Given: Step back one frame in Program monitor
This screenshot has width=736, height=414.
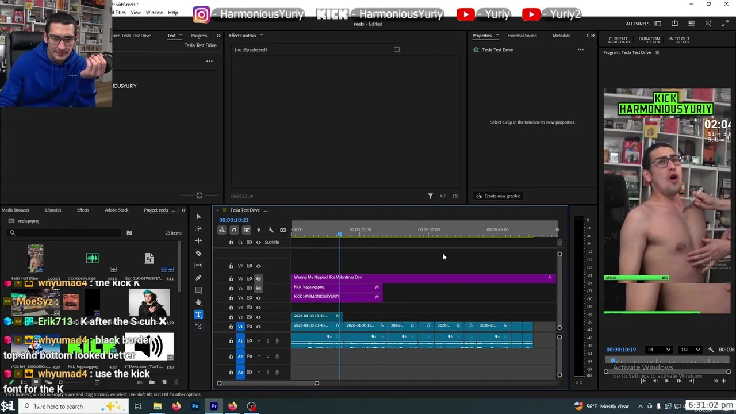Looking at the screenshot, I should tap(655, 381).
